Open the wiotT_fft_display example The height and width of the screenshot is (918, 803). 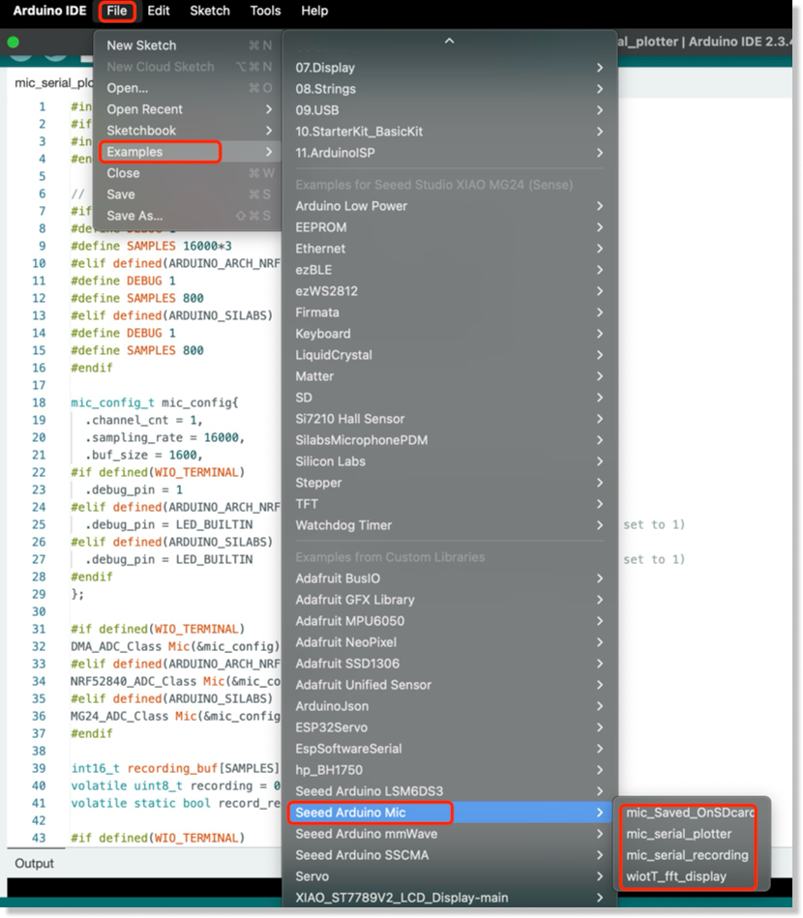(x=691, y=875)
